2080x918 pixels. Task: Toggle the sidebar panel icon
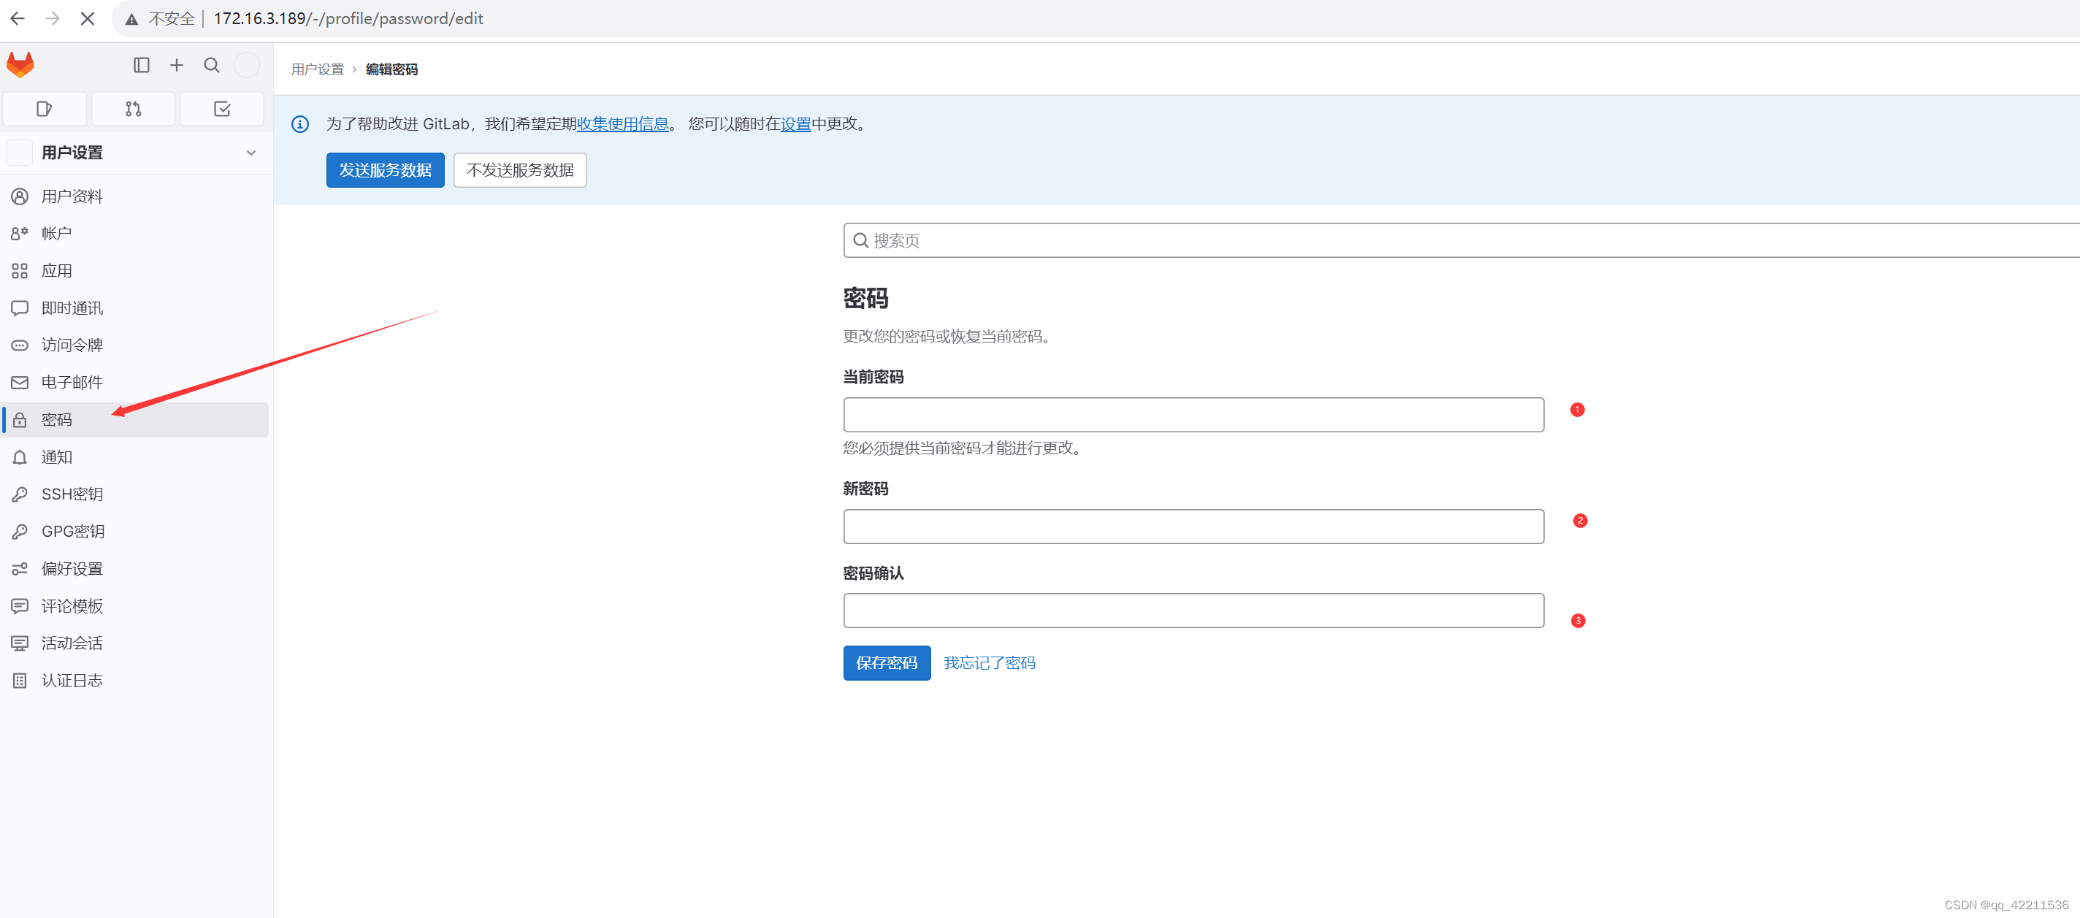click(141, 64)
